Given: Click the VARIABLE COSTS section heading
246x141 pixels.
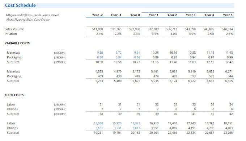Looking at the screenshot, I should [17, 43].
